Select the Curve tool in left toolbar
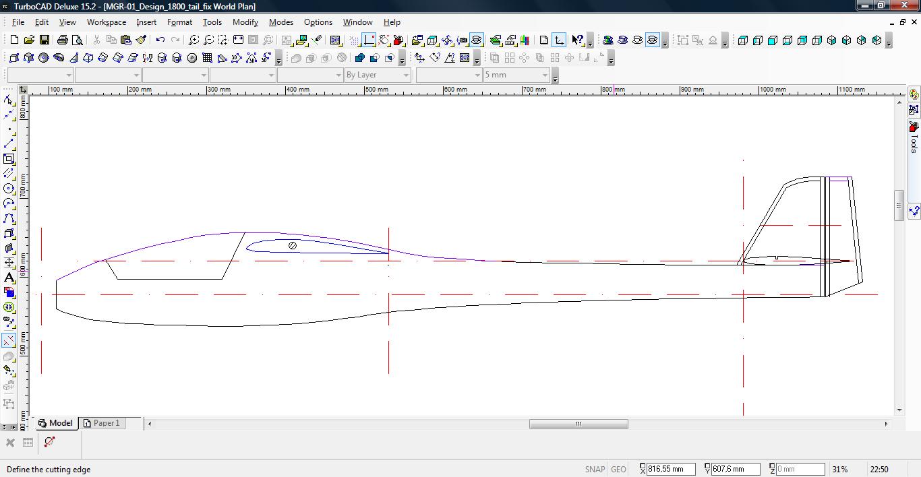 click(9, 218)
